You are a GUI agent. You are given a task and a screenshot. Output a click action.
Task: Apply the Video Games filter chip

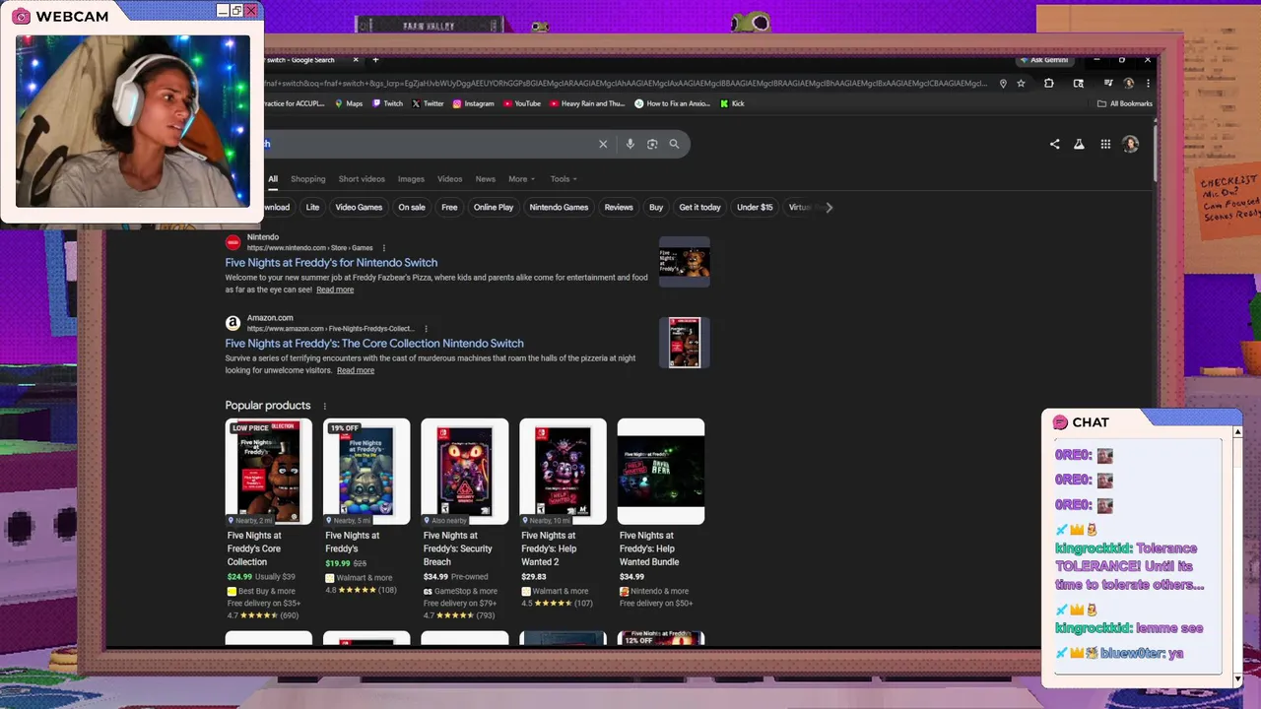click(359, 207)
